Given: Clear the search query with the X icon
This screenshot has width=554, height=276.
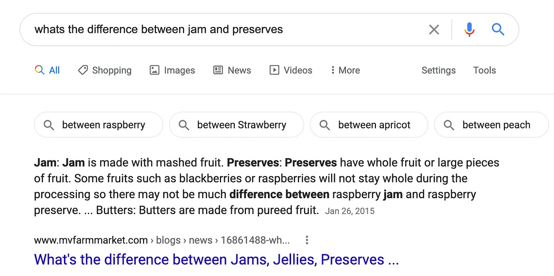Looking at the screenshot, I should pos(434,30).
